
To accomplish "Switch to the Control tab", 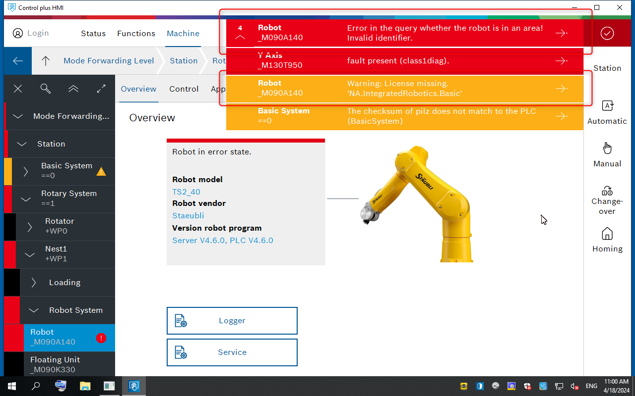I will pyautogui.click(x=184, y=89).
